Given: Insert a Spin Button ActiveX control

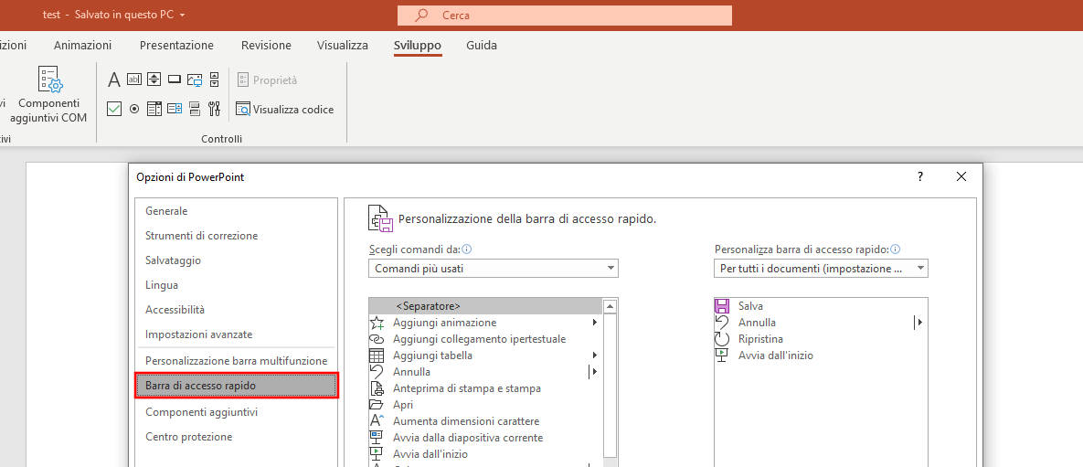Looking at the screenshot, I should [154, 80].
